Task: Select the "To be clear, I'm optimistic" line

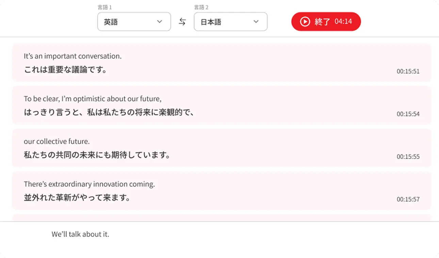Action: pyautogui.click(x=93, y=99)
